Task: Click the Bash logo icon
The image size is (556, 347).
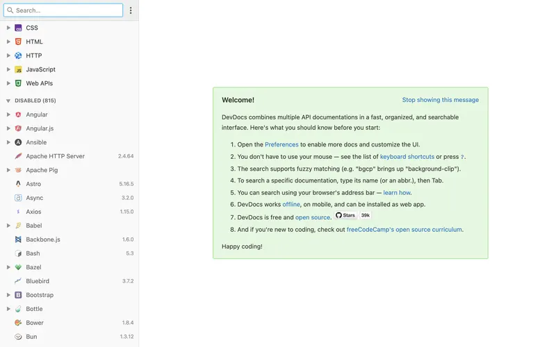Action: coord(18,253)
